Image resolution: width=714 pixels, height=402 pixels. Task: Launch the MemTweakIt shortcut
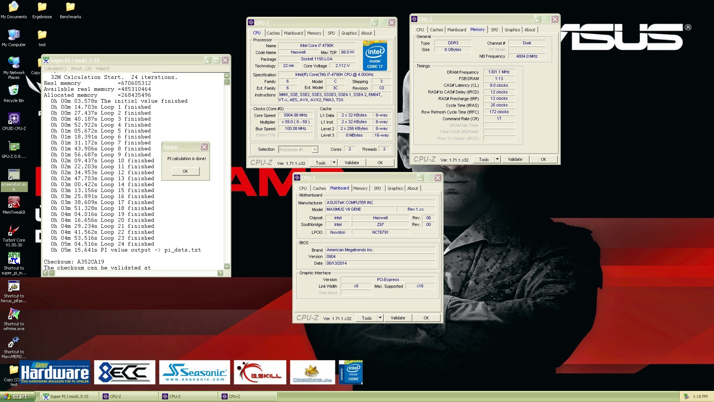point(14,205)
